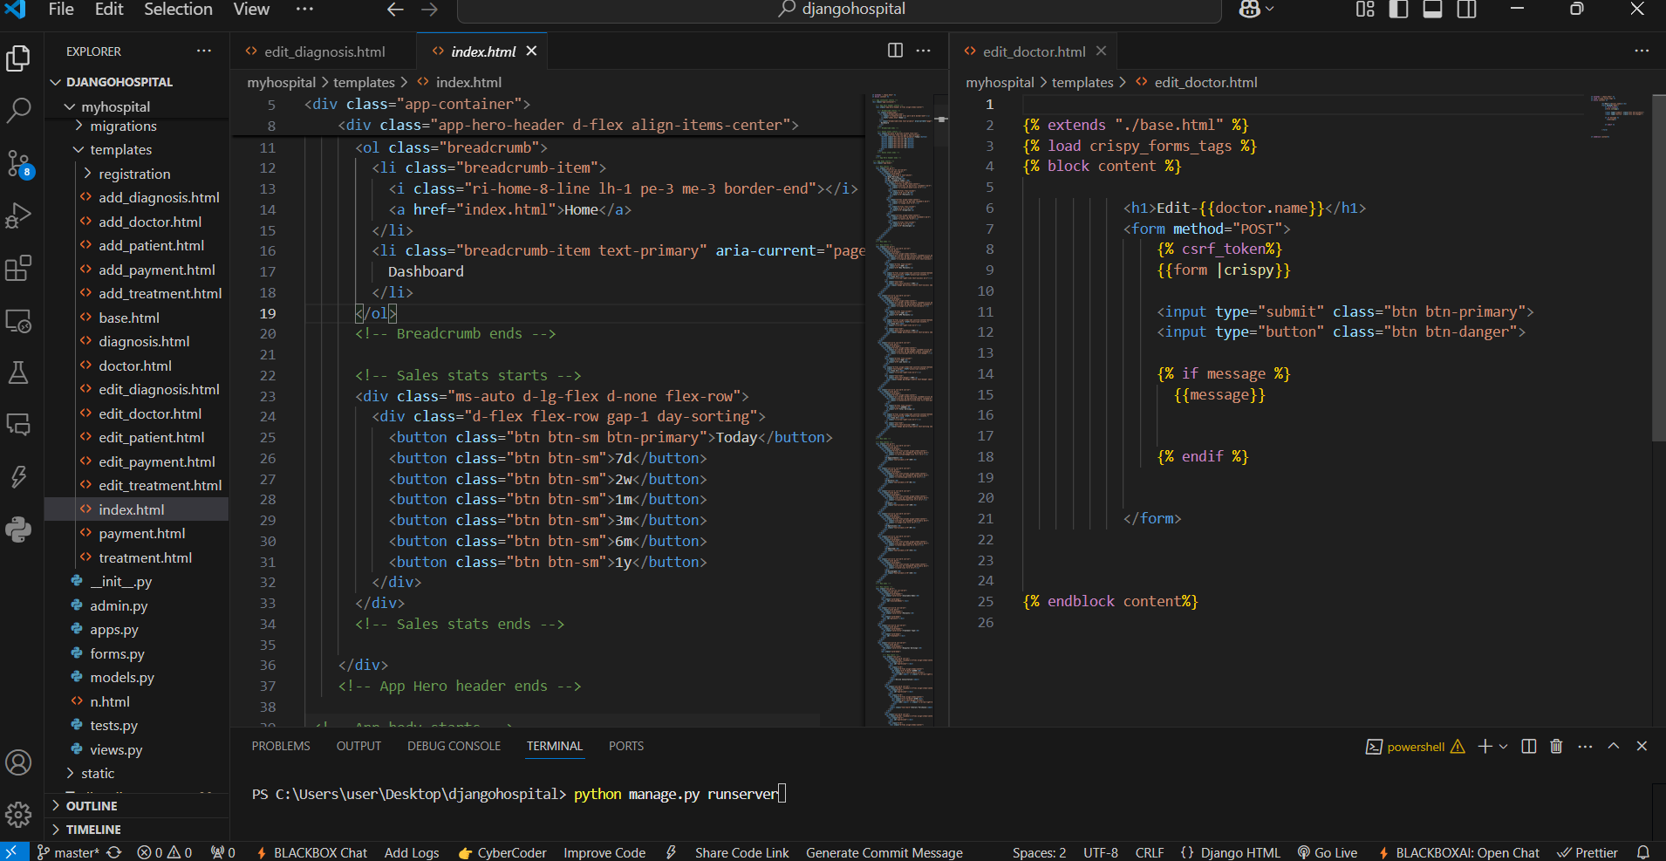The height and width of the screenshot is (861, 1666).
Task: Click the index.html minimap
Action: [898, 410]
